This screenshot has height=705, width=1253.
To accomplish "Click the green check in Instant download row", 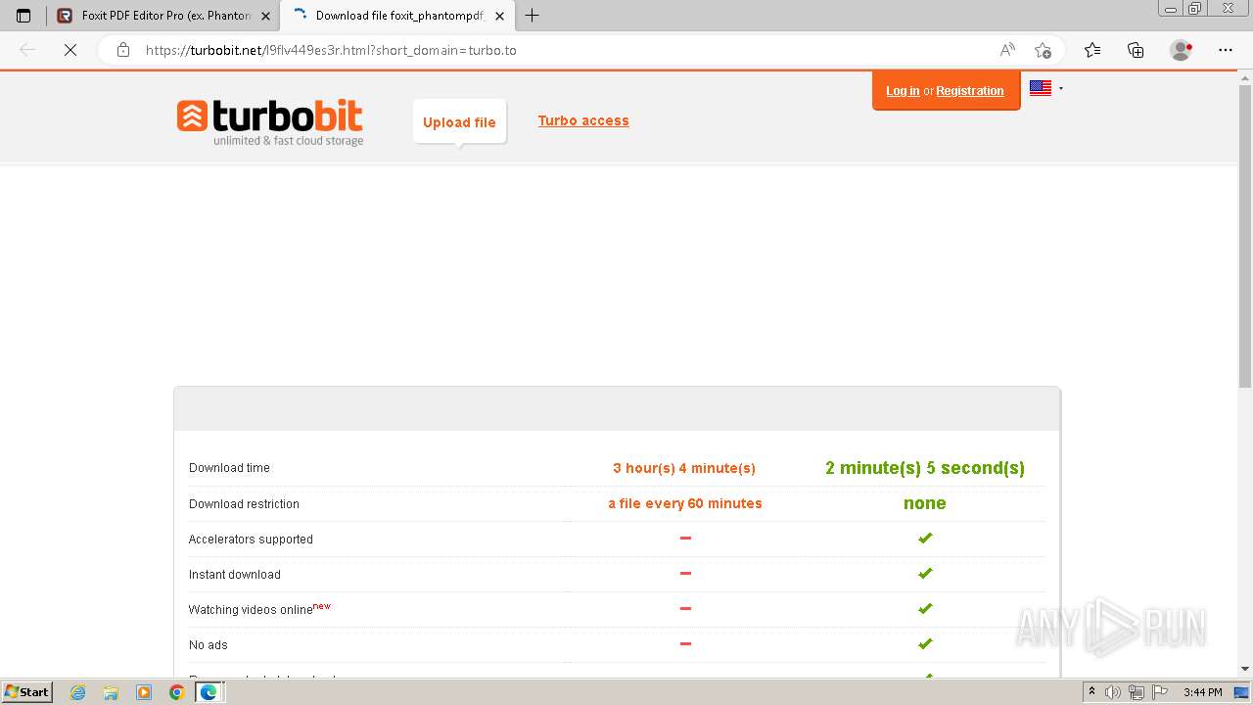I will (x=925, y=573).
